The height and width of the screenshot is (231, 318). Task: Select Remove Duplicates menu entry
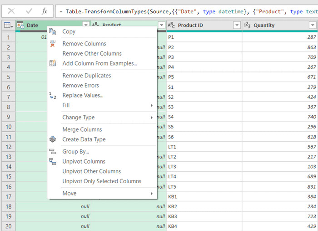click(x=86, y=76)
